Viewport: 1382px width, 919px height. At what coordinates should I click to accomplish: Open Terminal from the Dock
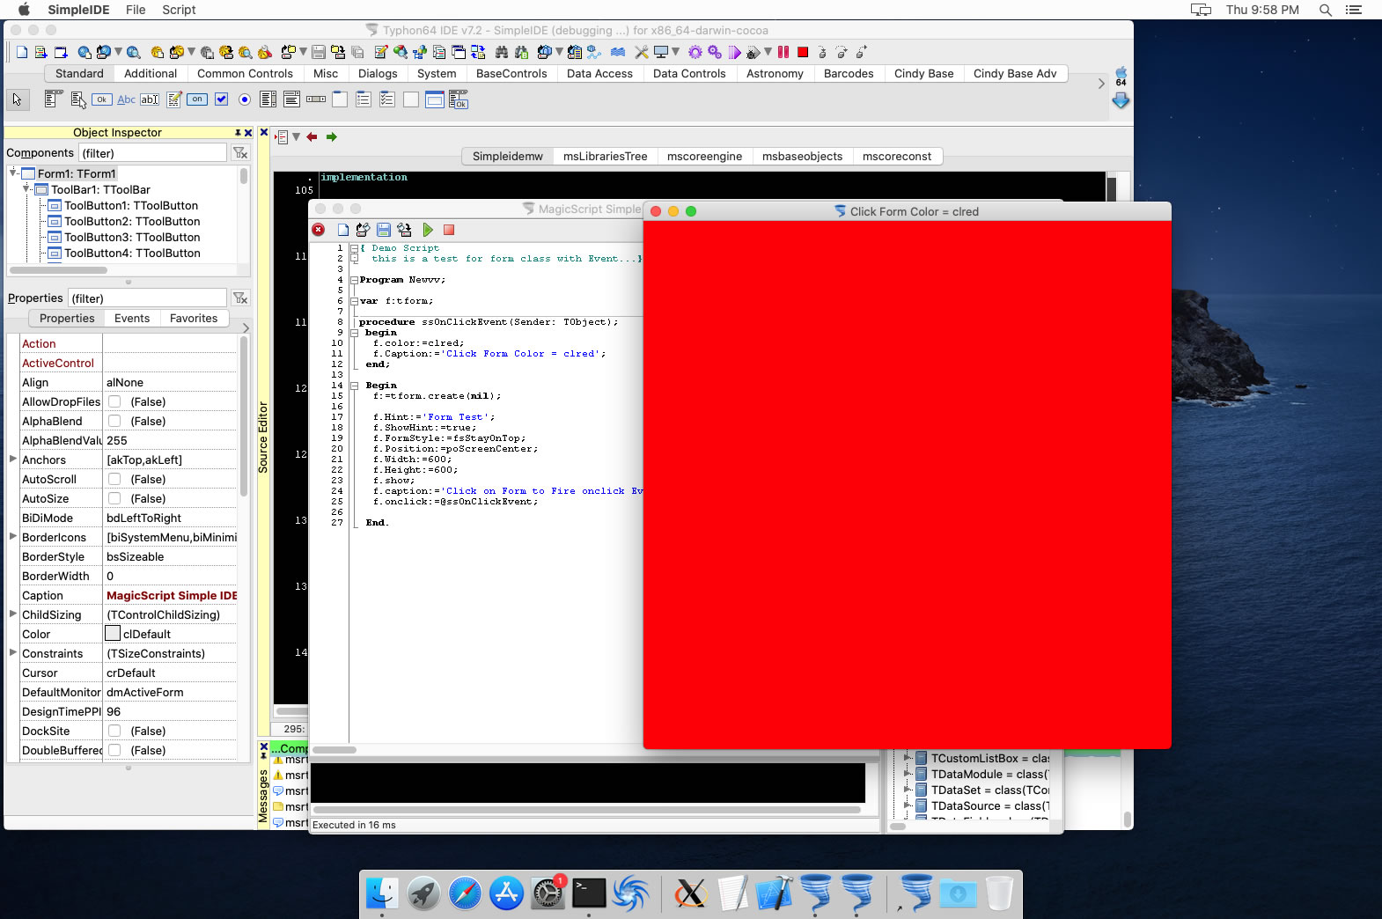click(x=589, y=893)
